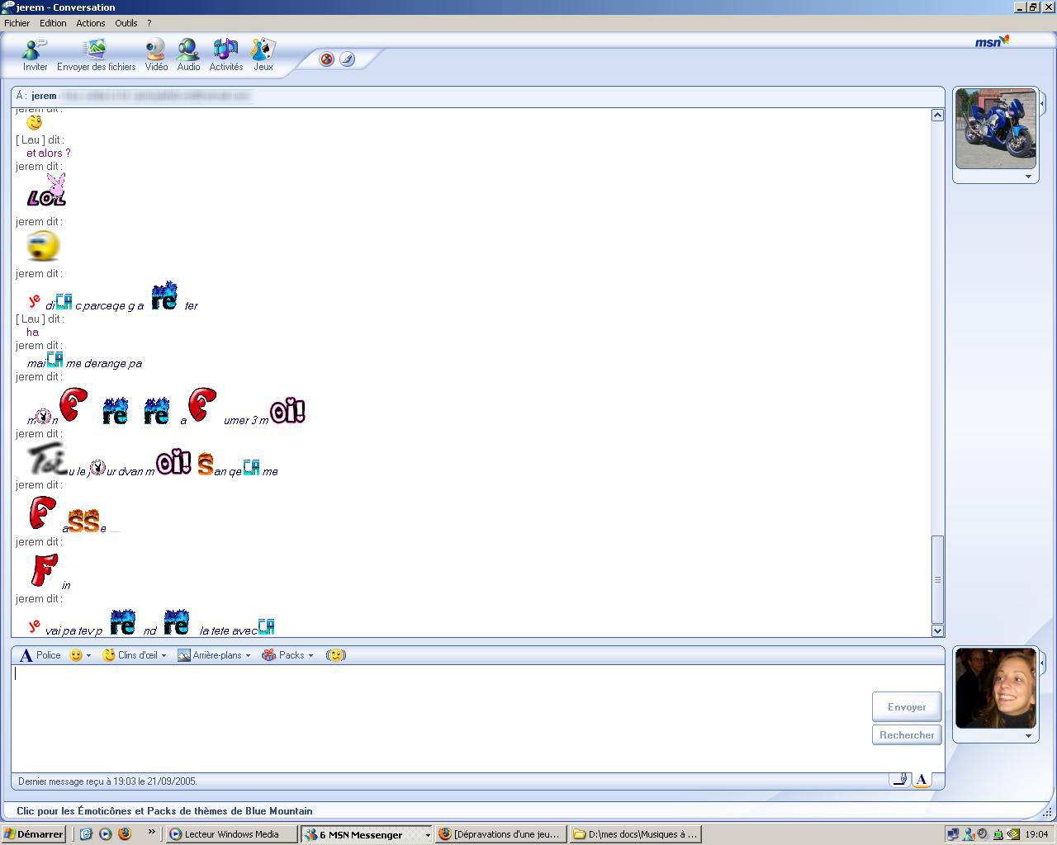Click the network connection tray icon
Viewport: 1057px width, 845px height.
(953, 834)
